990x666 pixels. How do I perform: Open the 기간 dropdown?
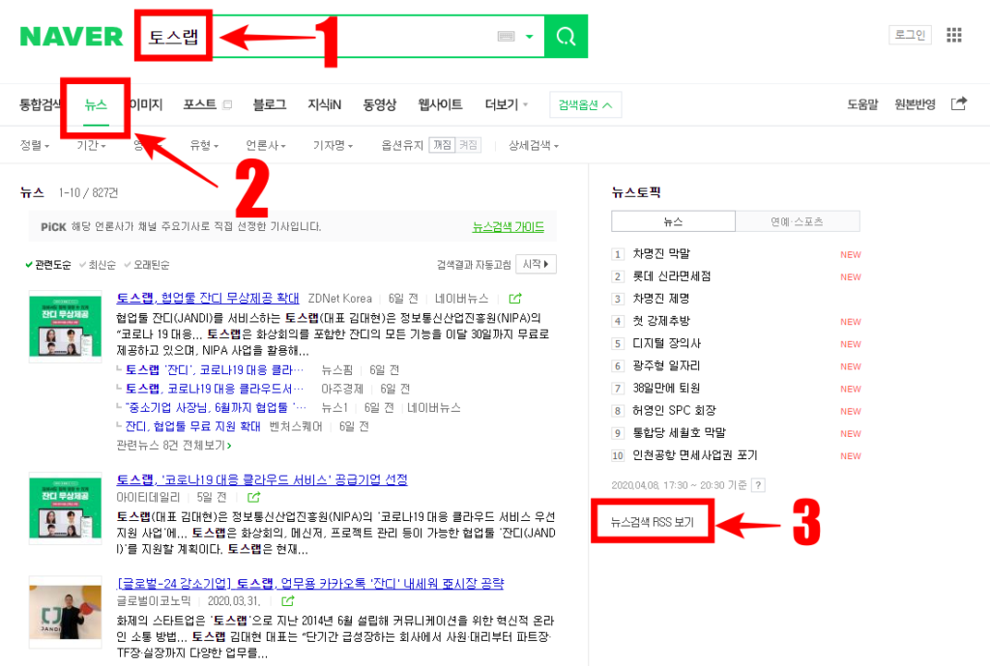[91, 145]
